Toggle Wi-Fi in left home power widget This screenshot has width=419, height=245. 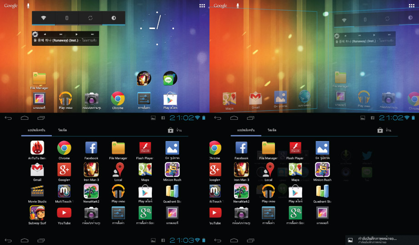coord(43,18)
